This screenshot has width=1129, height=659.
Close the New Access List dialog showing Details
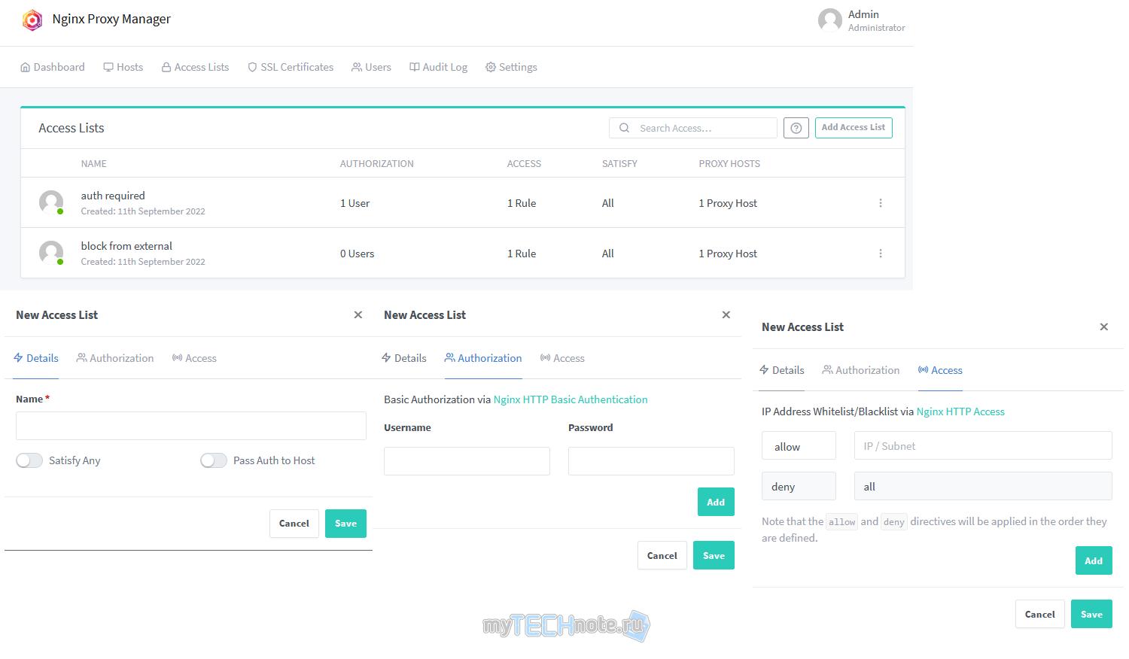tap(358, 315)
